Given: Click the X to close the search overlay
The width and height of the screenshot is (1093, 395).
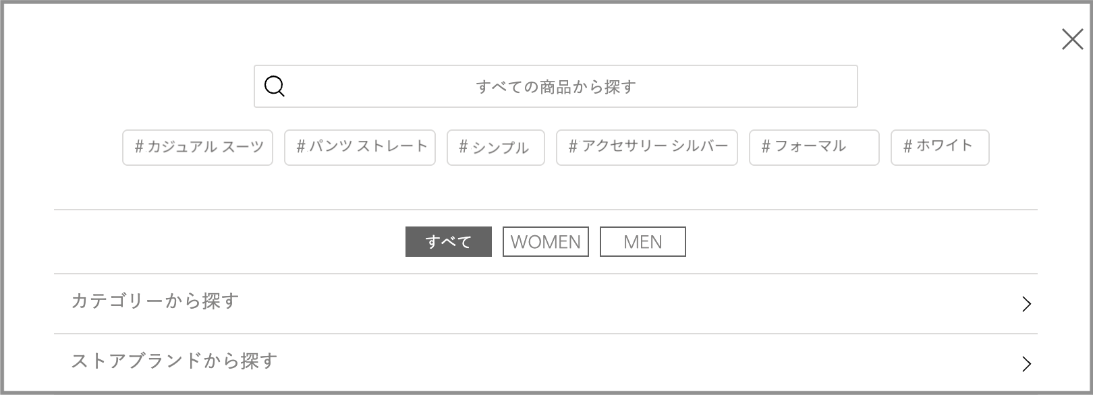Looking at the screenshot, I should coord(1072,40).
